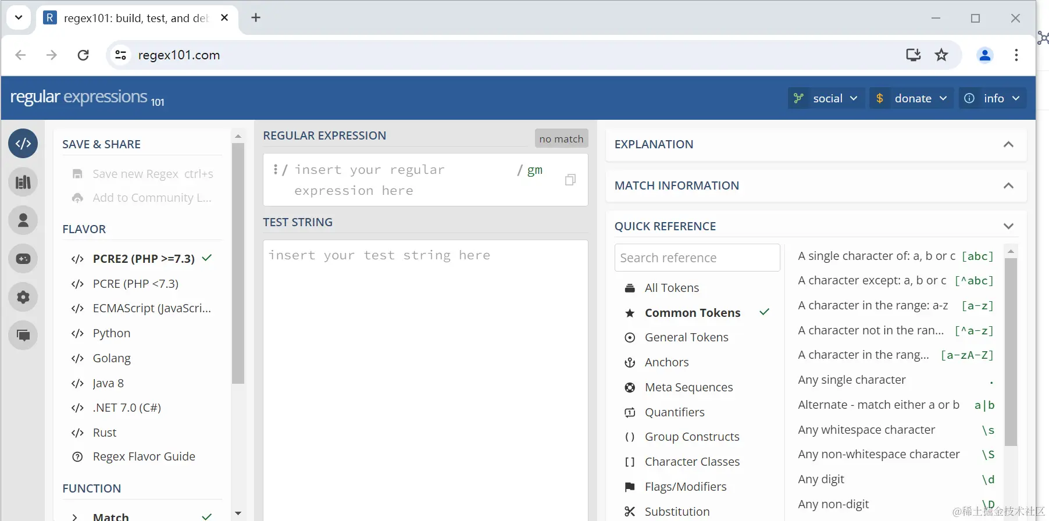Open the donate dropdown menu
This screenshot has width=1049, height=521.
(x=912, y=98)
